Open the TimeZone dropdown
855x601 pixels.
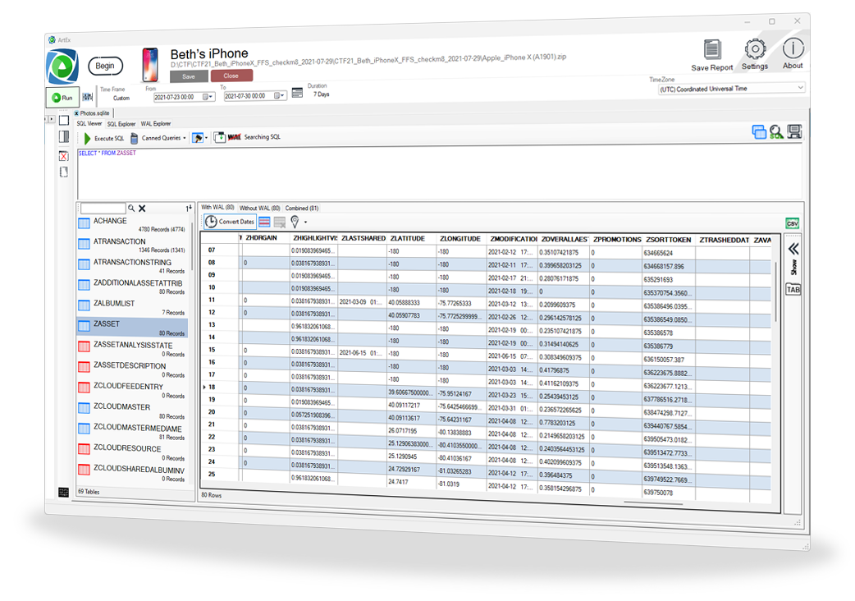pyautogui.click(x=799, y=89)
